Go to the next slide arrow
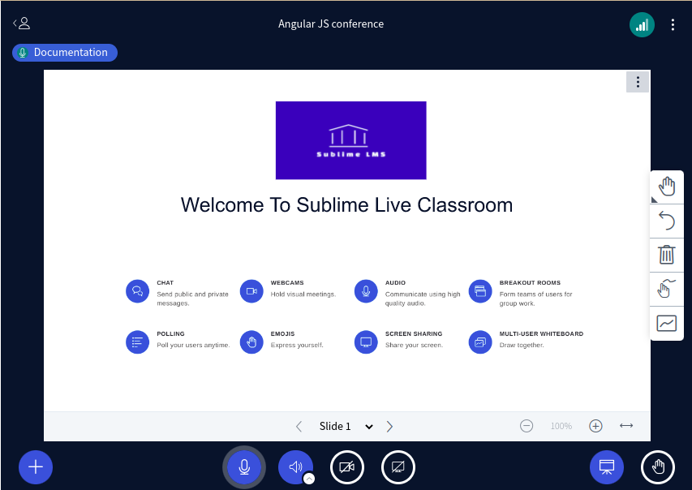 pyautogui.click(x=389, y=426)
